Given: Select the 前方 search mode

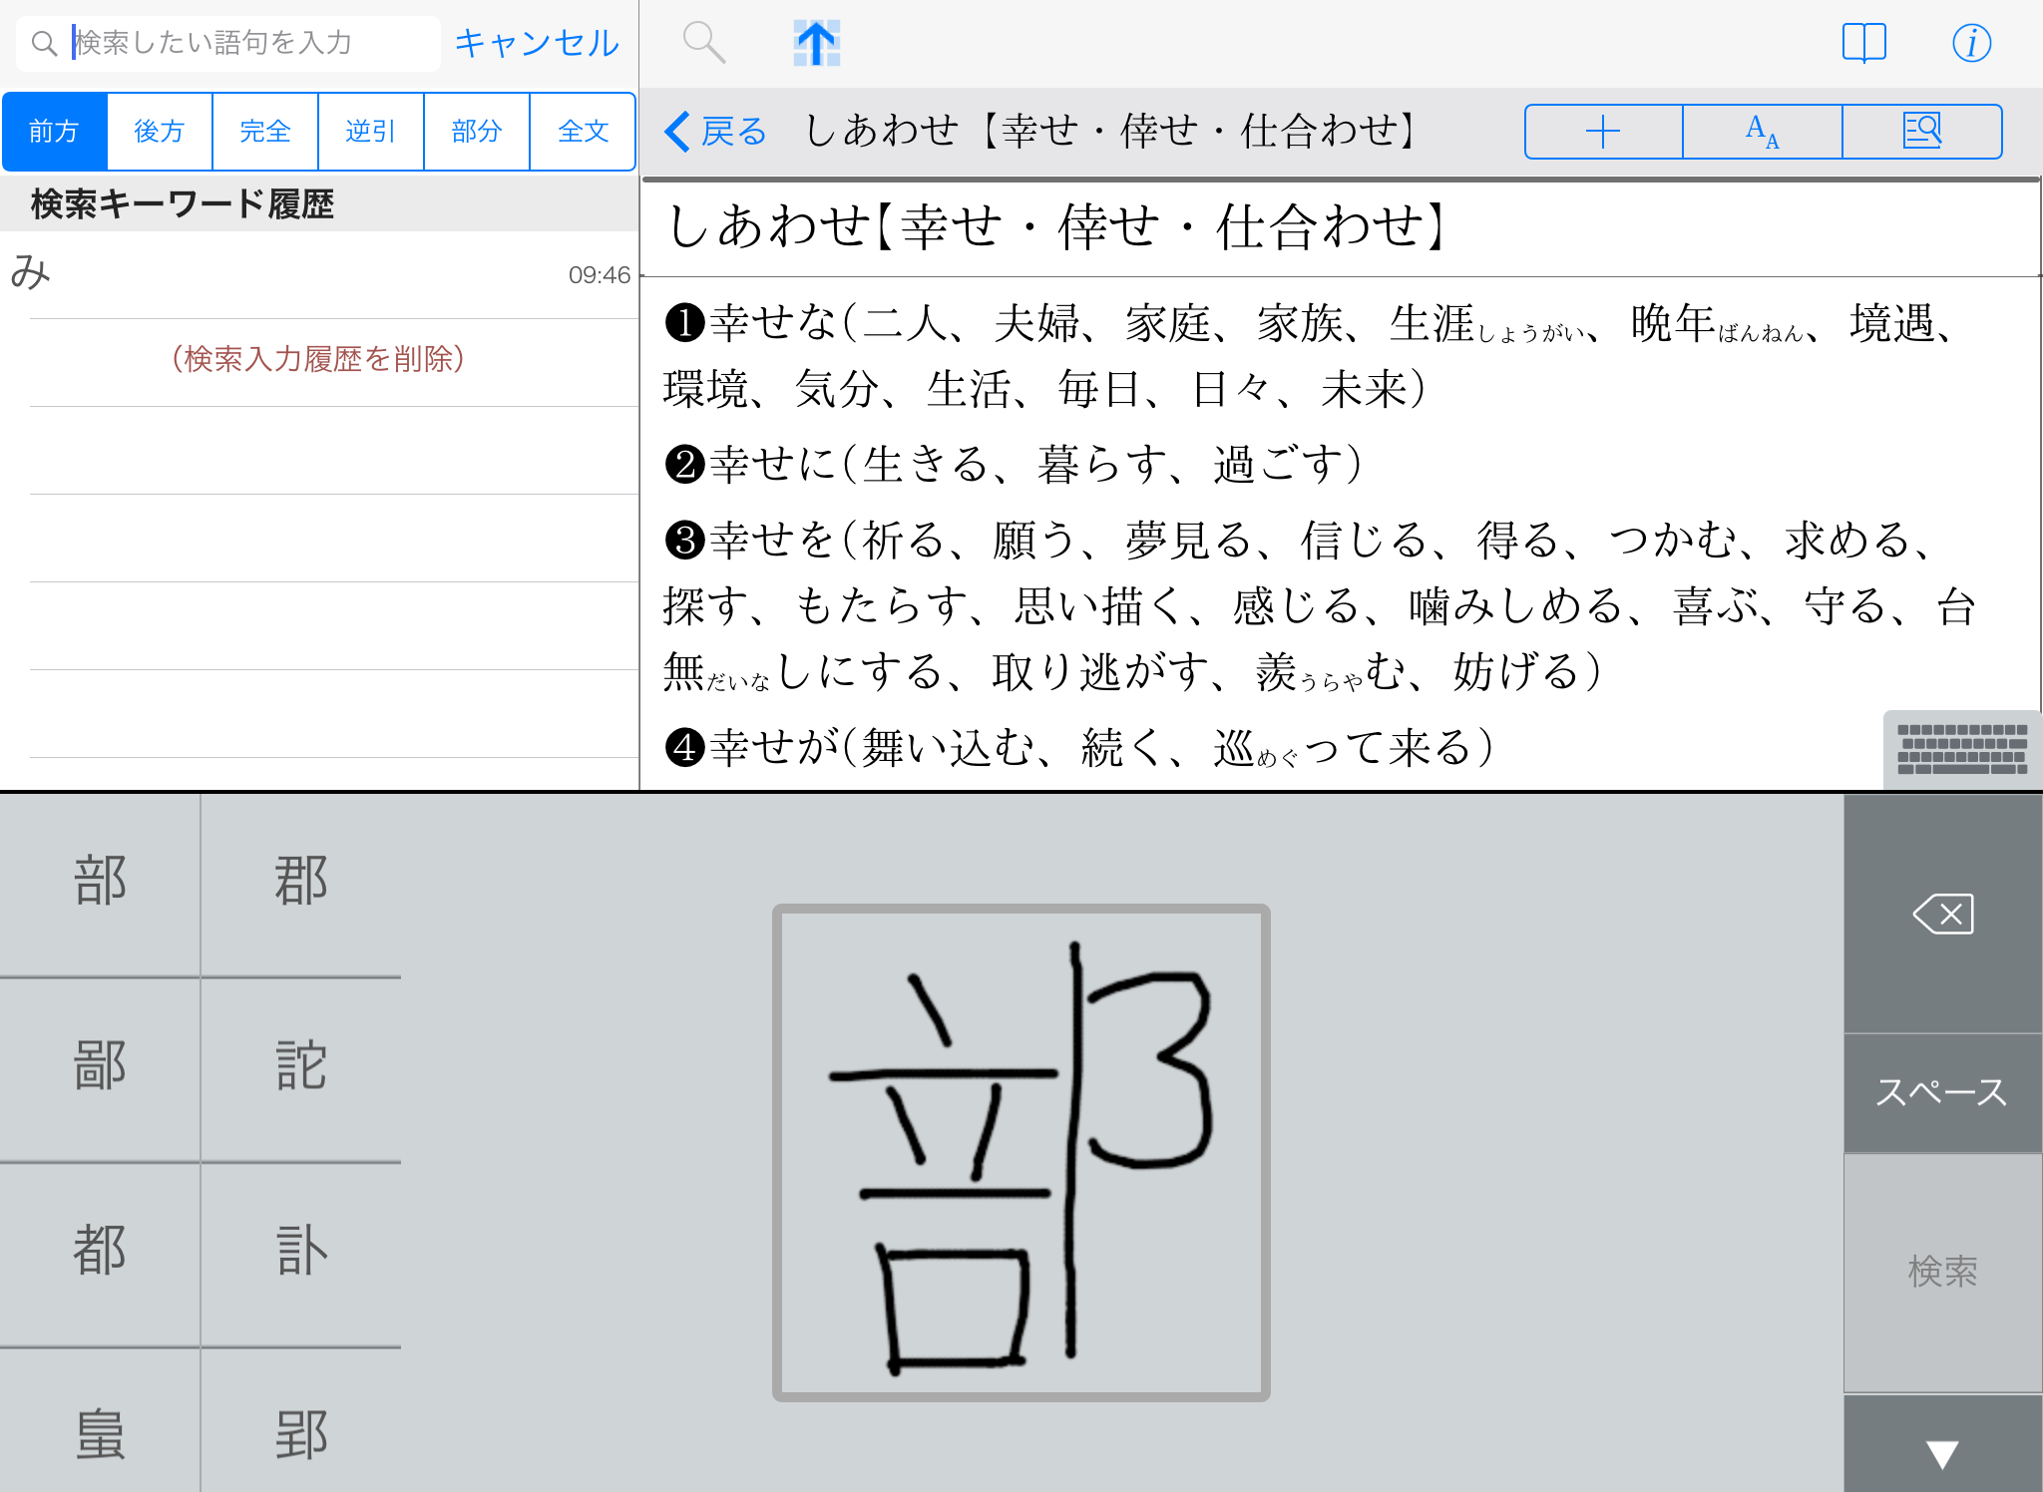Looking at the screenshot, I should coord(55,132).
